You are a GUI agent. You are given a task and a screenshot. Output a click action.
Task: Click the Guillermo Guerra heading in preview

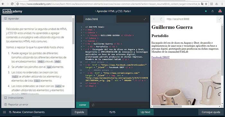tap(172, 27)
